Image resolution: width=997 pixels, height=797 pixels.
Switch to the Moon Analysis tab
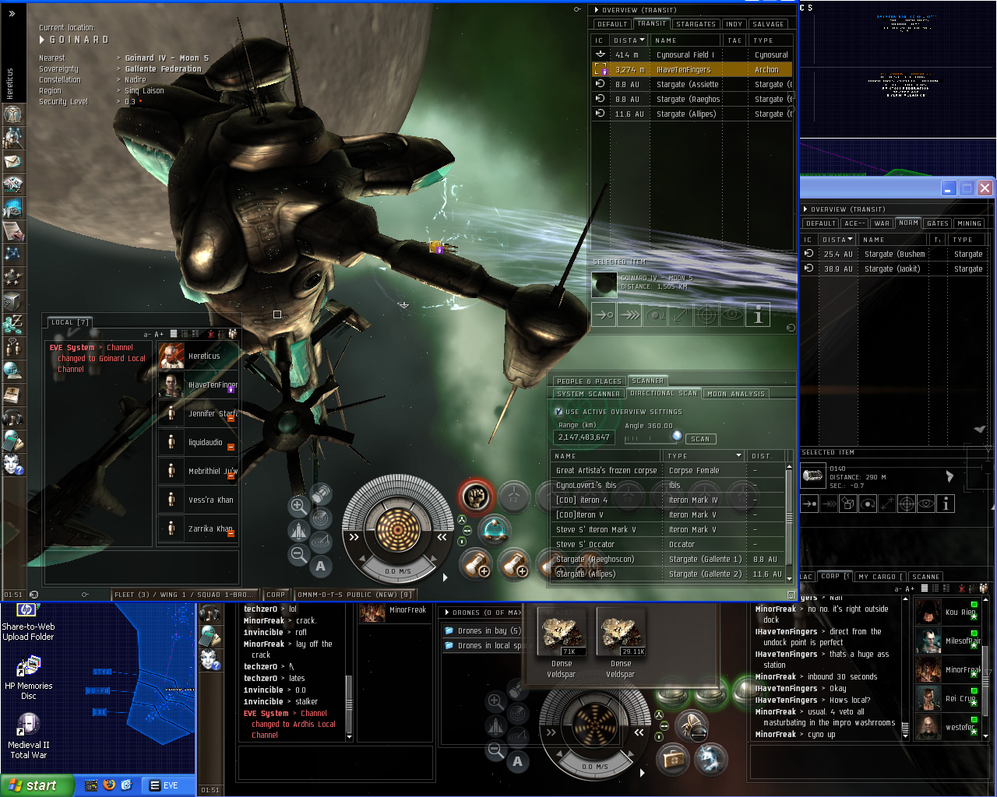736,394
